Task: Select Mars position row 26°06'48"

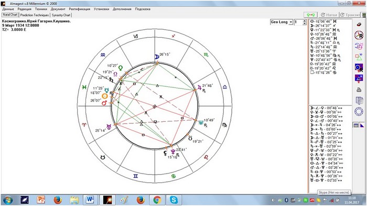Action: tap(323, 38)
